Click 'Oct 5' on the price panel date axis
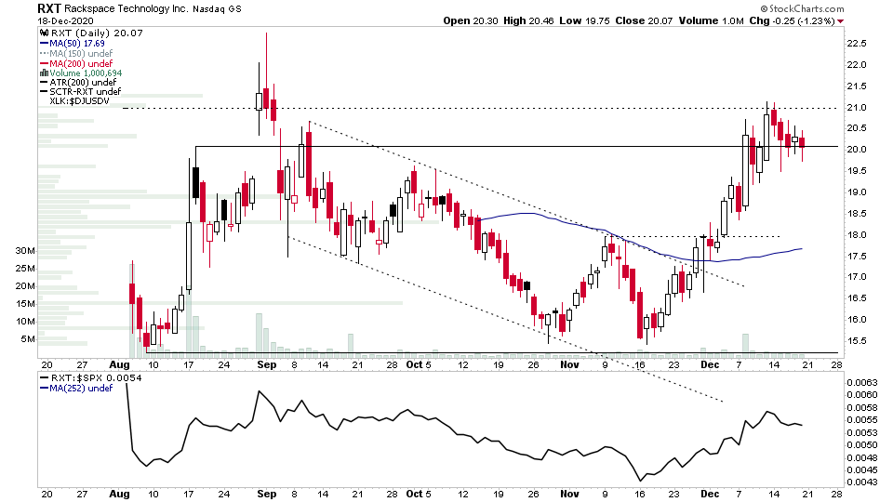This screenshot has width=893, height=502. tap(419, 364)
